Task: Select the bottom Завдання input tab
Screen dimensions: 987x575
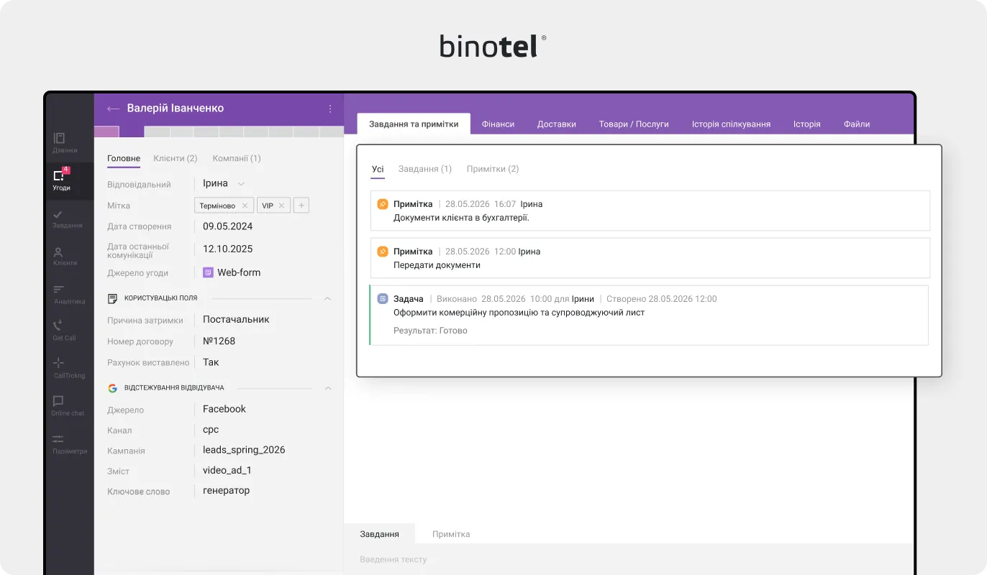Action: coord(380,534)
